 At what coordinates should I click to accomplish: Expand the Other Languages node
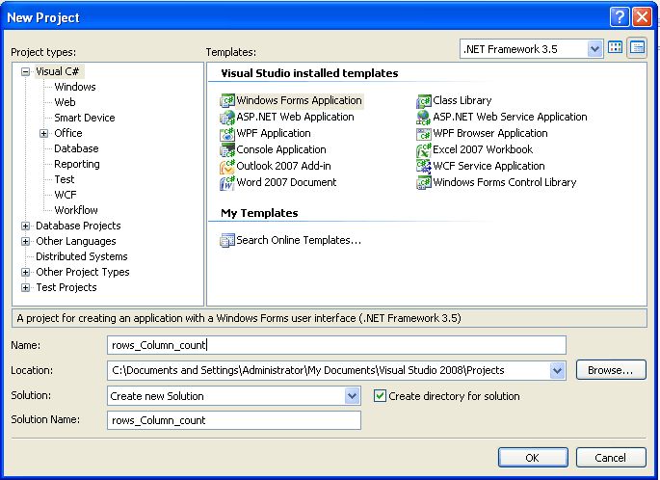coord(26,241)
